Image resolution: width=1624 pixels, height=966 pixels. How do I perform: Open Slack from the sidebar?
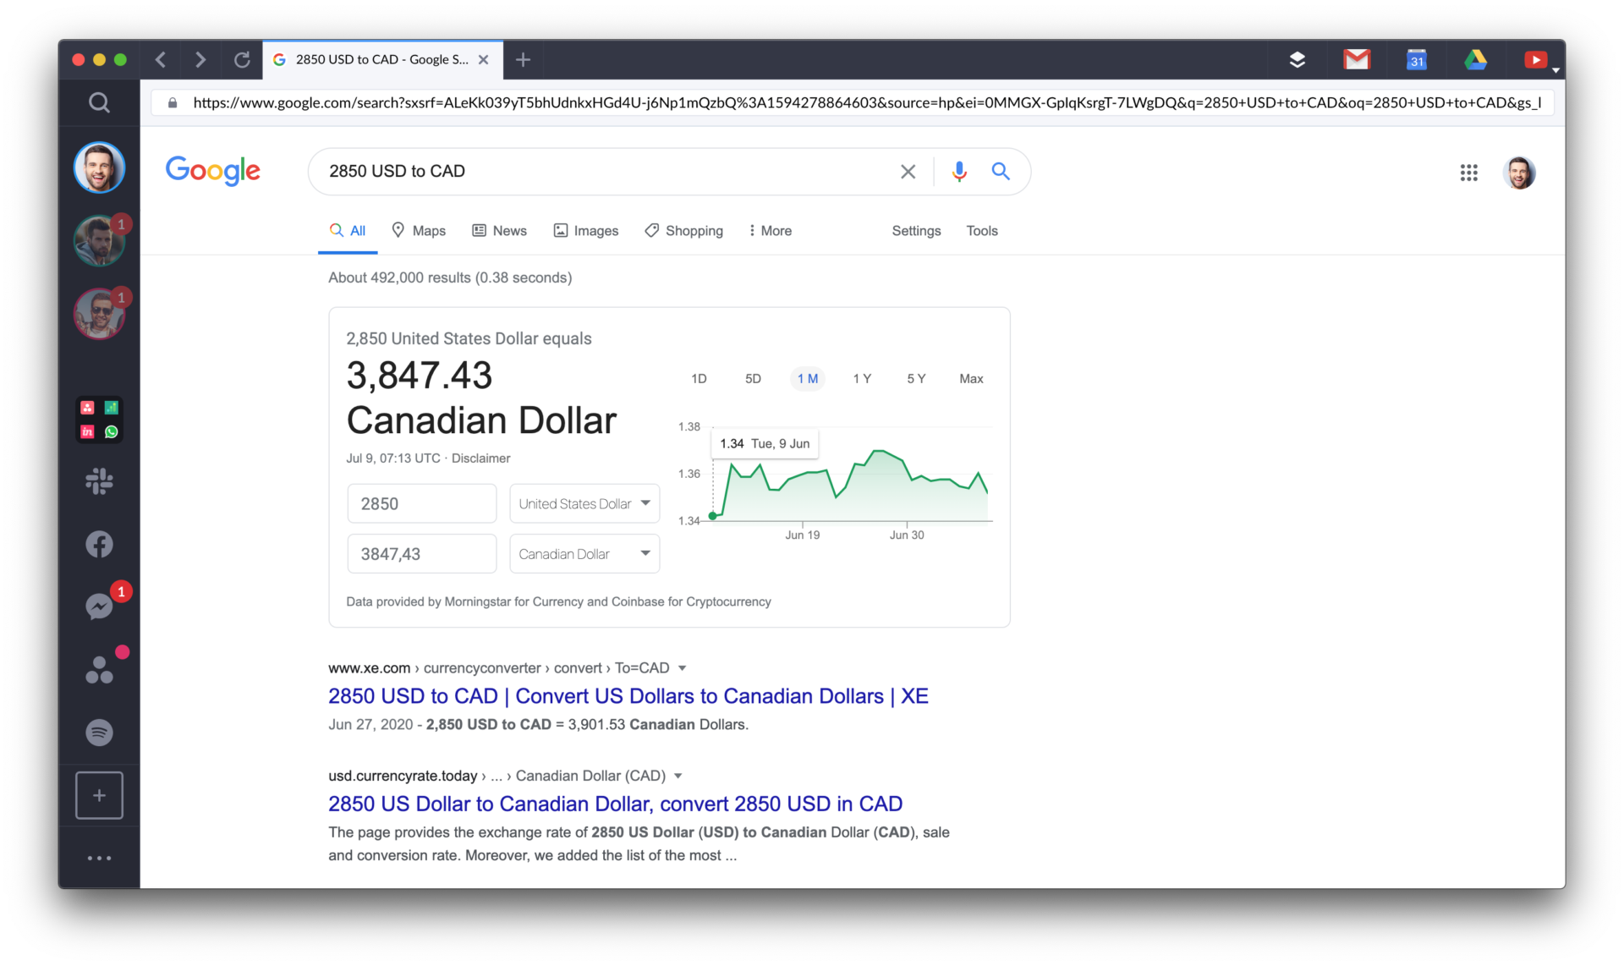pos(99,481)
